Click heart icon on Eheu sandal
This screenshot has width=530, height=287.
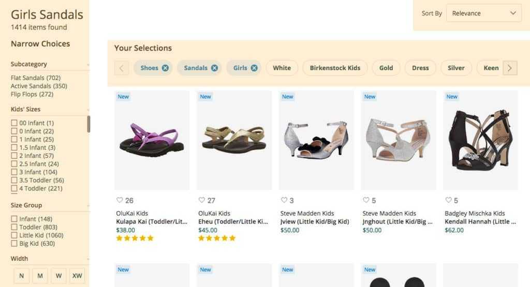point(202,200)
